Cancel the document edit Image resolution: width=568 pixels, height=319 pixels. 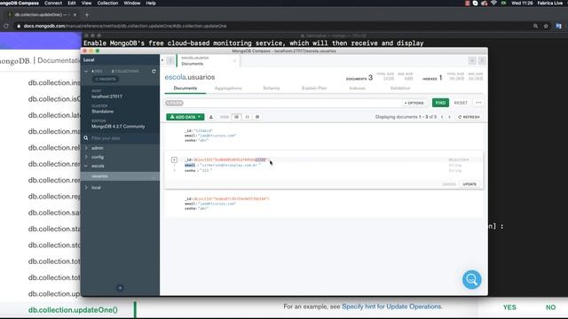449,184
